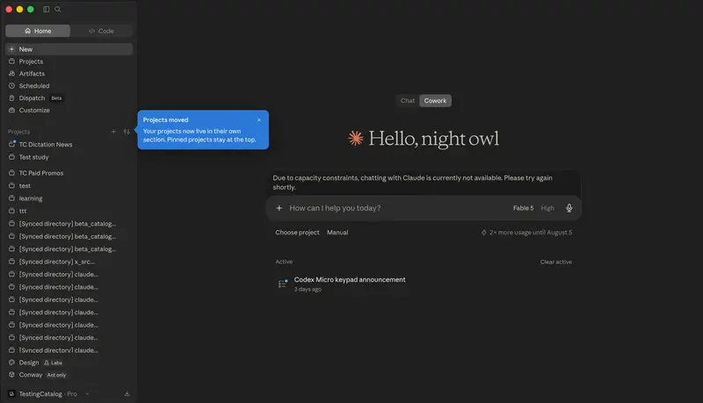Start a New conversation
This screenshot has height=403, width=703.
(x=69, y=49)
